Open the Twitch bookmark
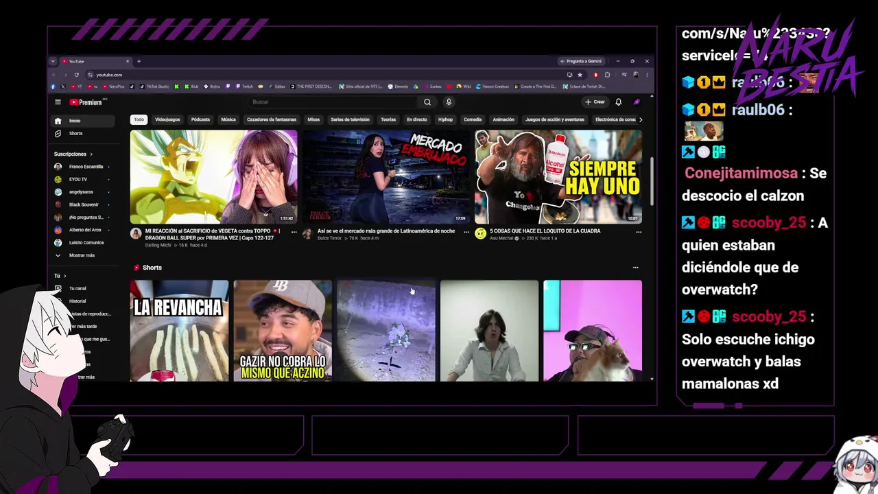This screenshot has width=878, height=494. 244,86
